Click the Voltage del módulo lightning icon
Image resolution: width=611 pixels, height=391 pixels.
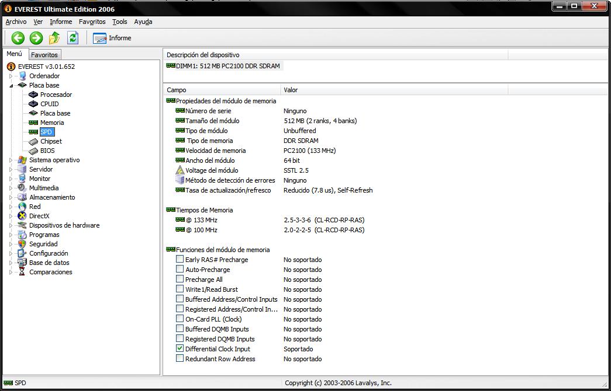click(179, 170)
